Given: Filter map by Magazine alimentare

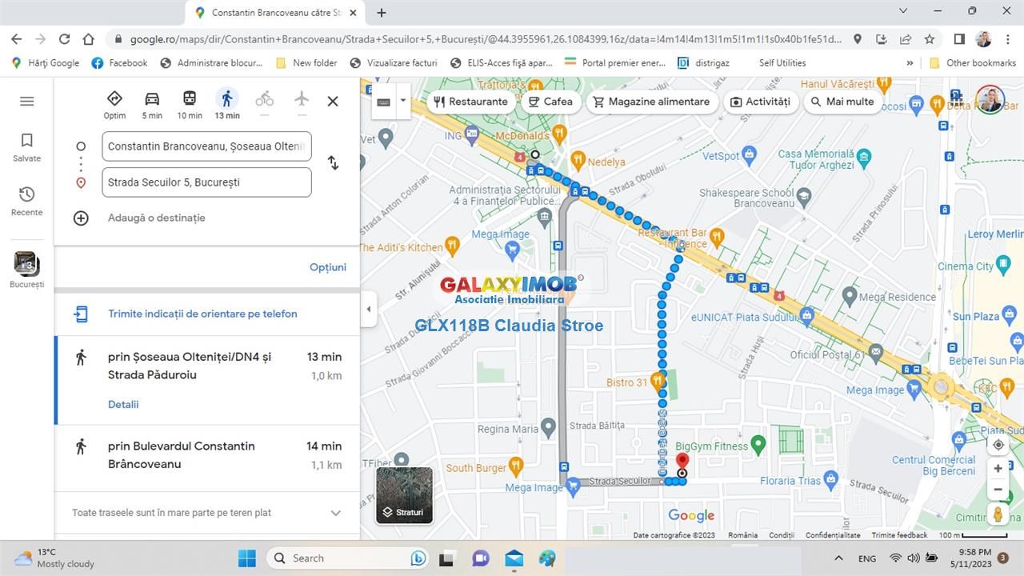Looking at the screenshot, I should pyautogui.click(x=650, y=102).
